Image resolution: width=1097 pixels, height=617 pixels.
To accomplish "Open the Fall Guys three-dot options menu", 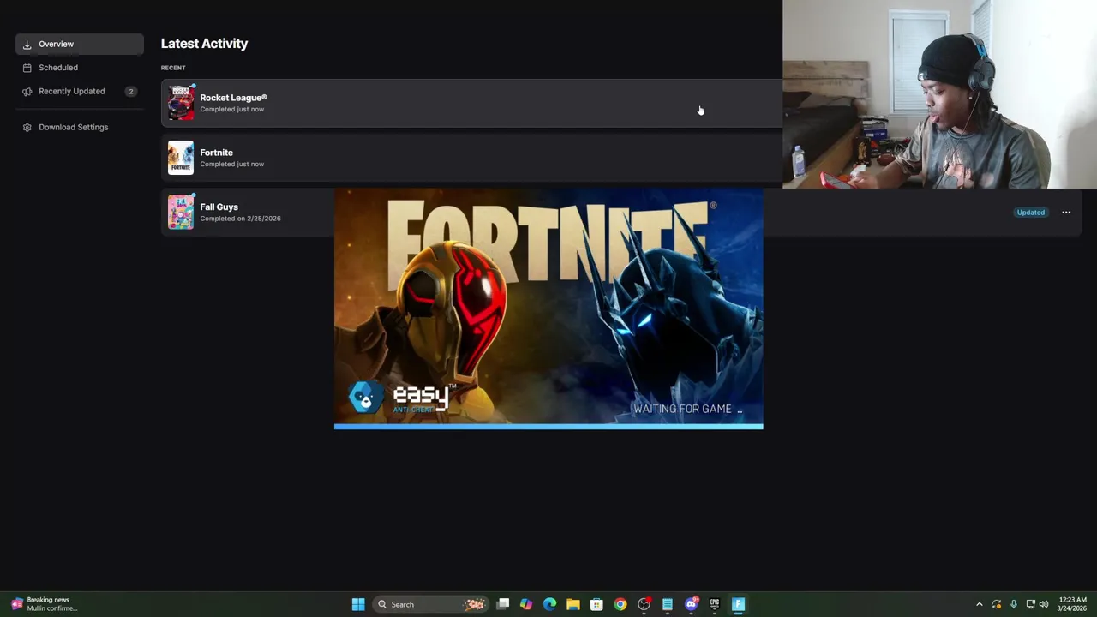I will click(1066, 213).
